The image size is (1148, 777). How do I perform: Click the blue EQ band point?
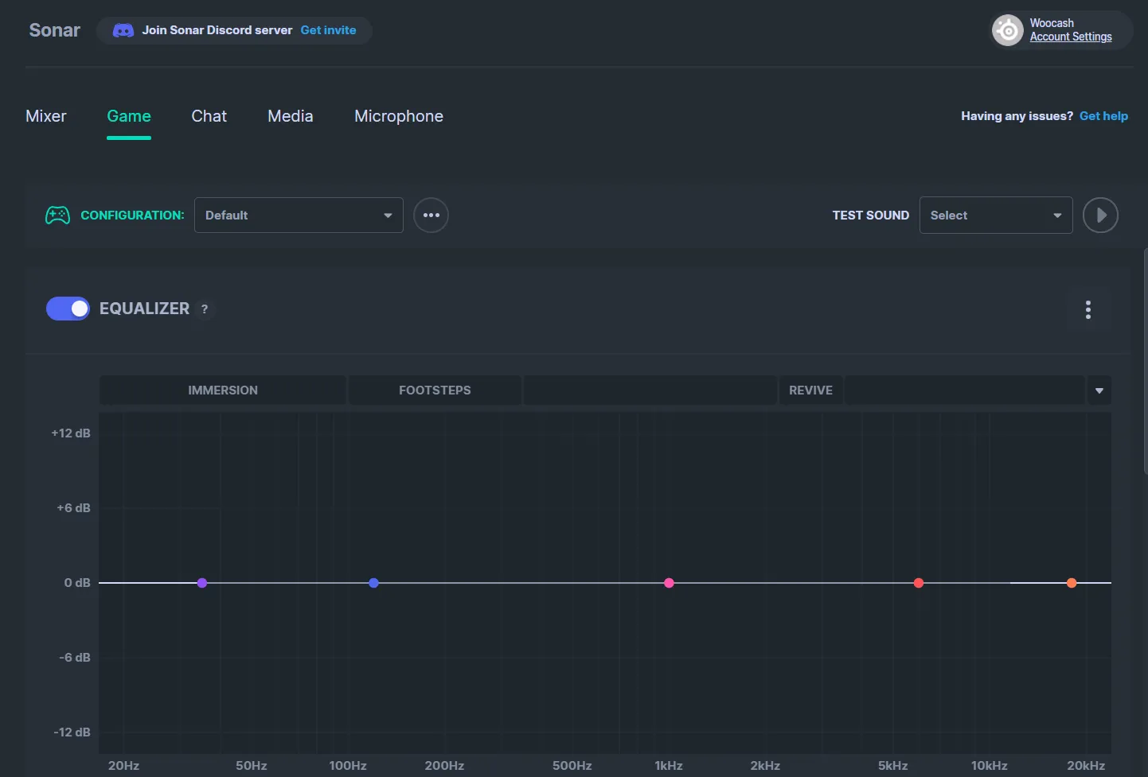[x=373, y=583]
